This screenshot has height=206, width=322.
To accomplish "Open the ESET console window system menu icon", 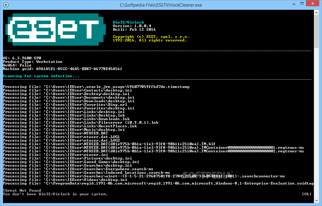I will [x=6, y=5].
